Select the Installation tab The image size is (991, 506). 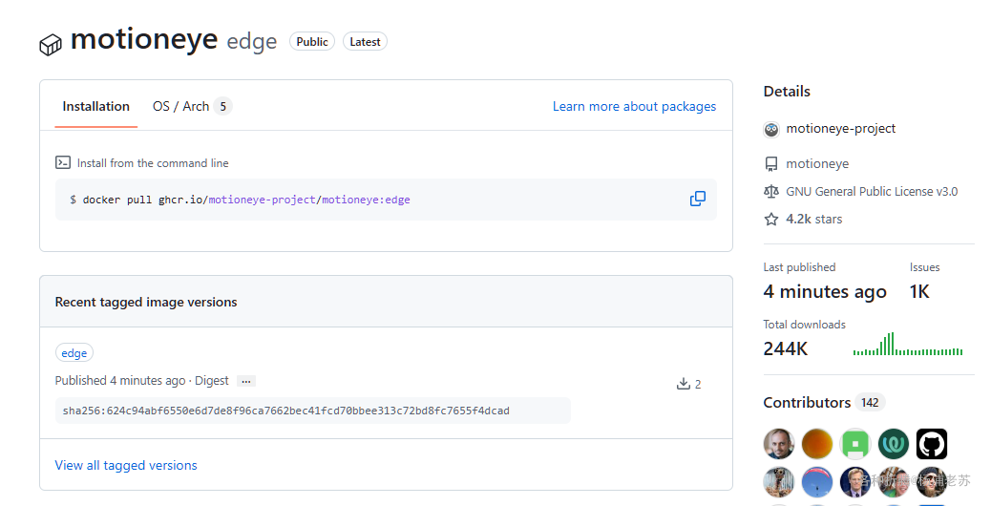coord(95,106)
